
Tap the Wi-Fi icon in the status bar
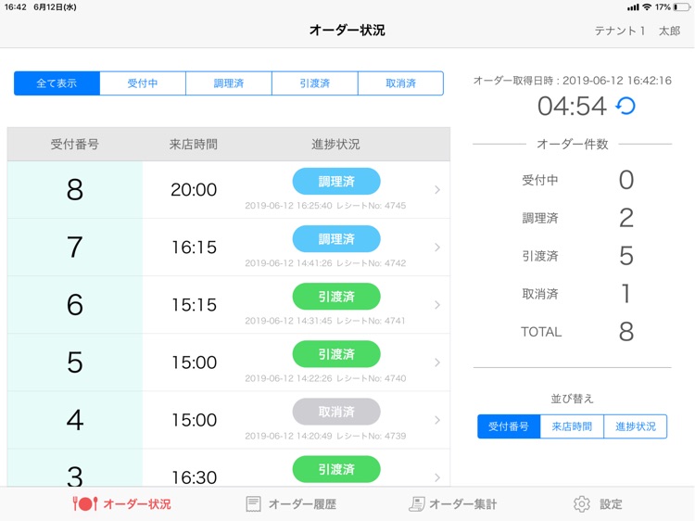click(647, 7)
